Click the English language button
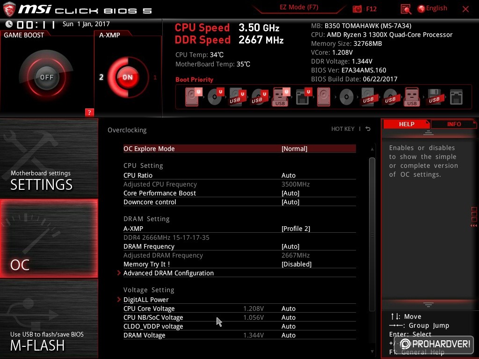Screen dimensions: 479x359 [x=436, y=8]
